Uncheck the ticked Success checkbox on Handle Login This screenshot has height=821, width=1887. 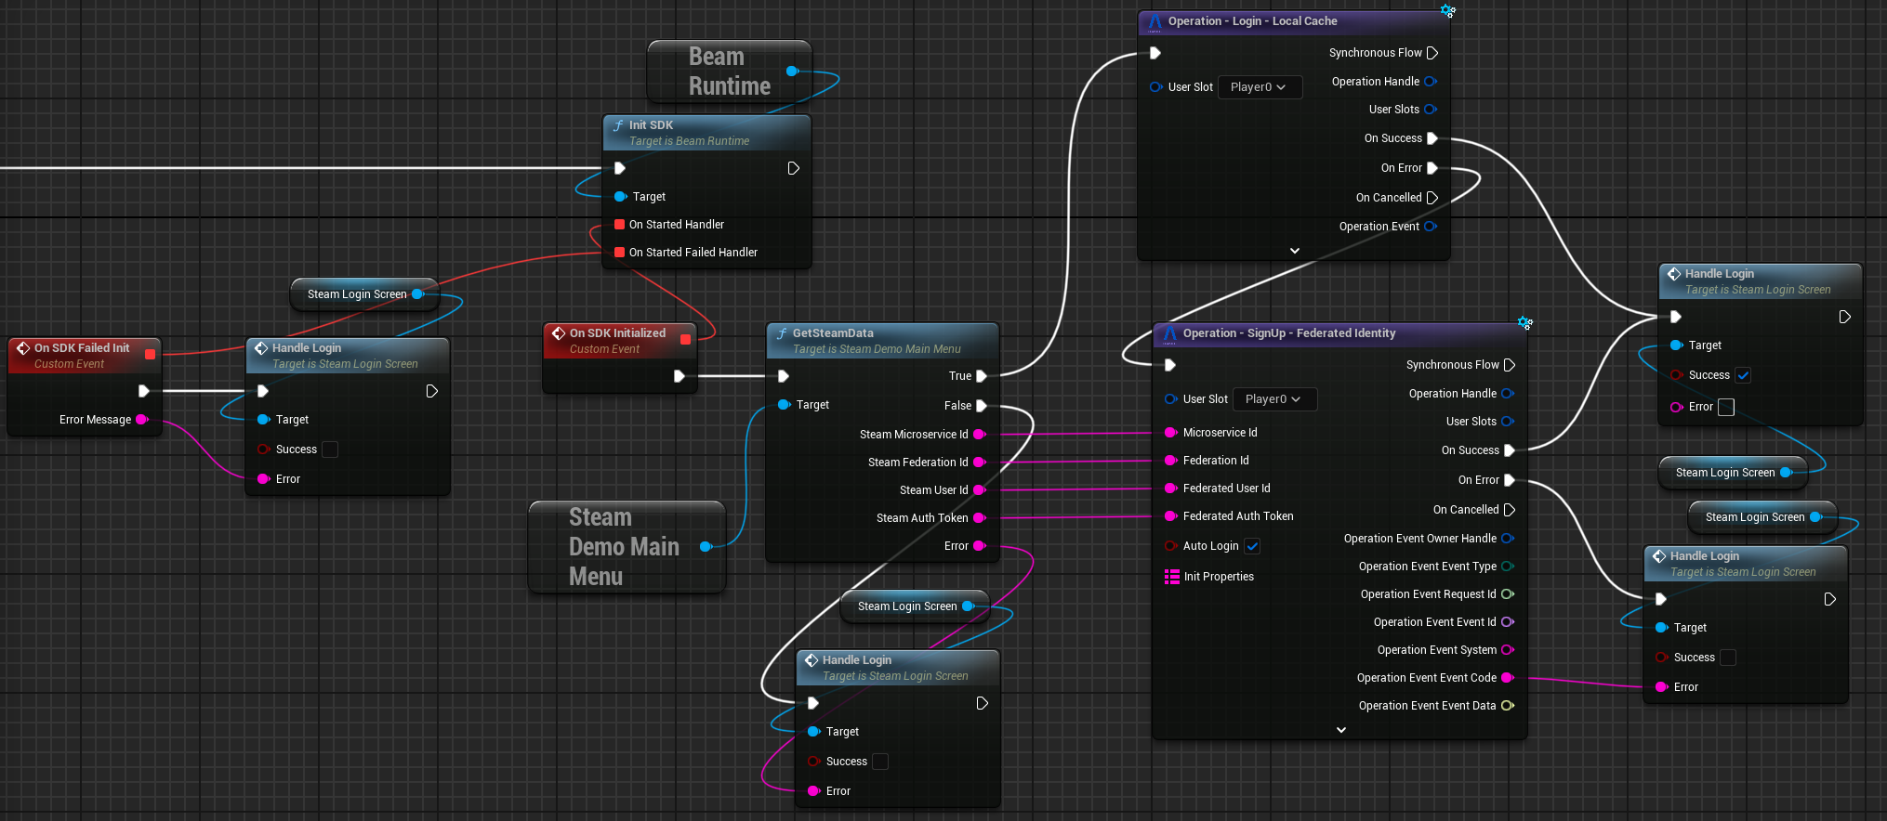point(1743,375)
